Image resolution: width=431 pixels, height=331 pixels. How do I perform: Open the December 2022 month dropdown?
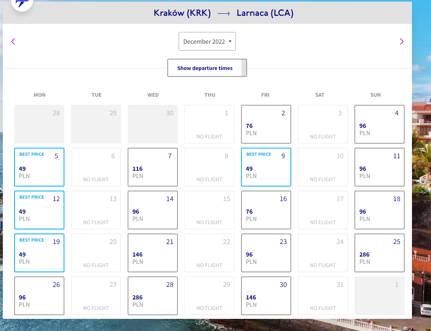pos(207,41)
